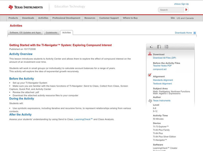Click the During the Activity heading
Viewport: 203px width, 151px height.
click(x=22, y=98)
